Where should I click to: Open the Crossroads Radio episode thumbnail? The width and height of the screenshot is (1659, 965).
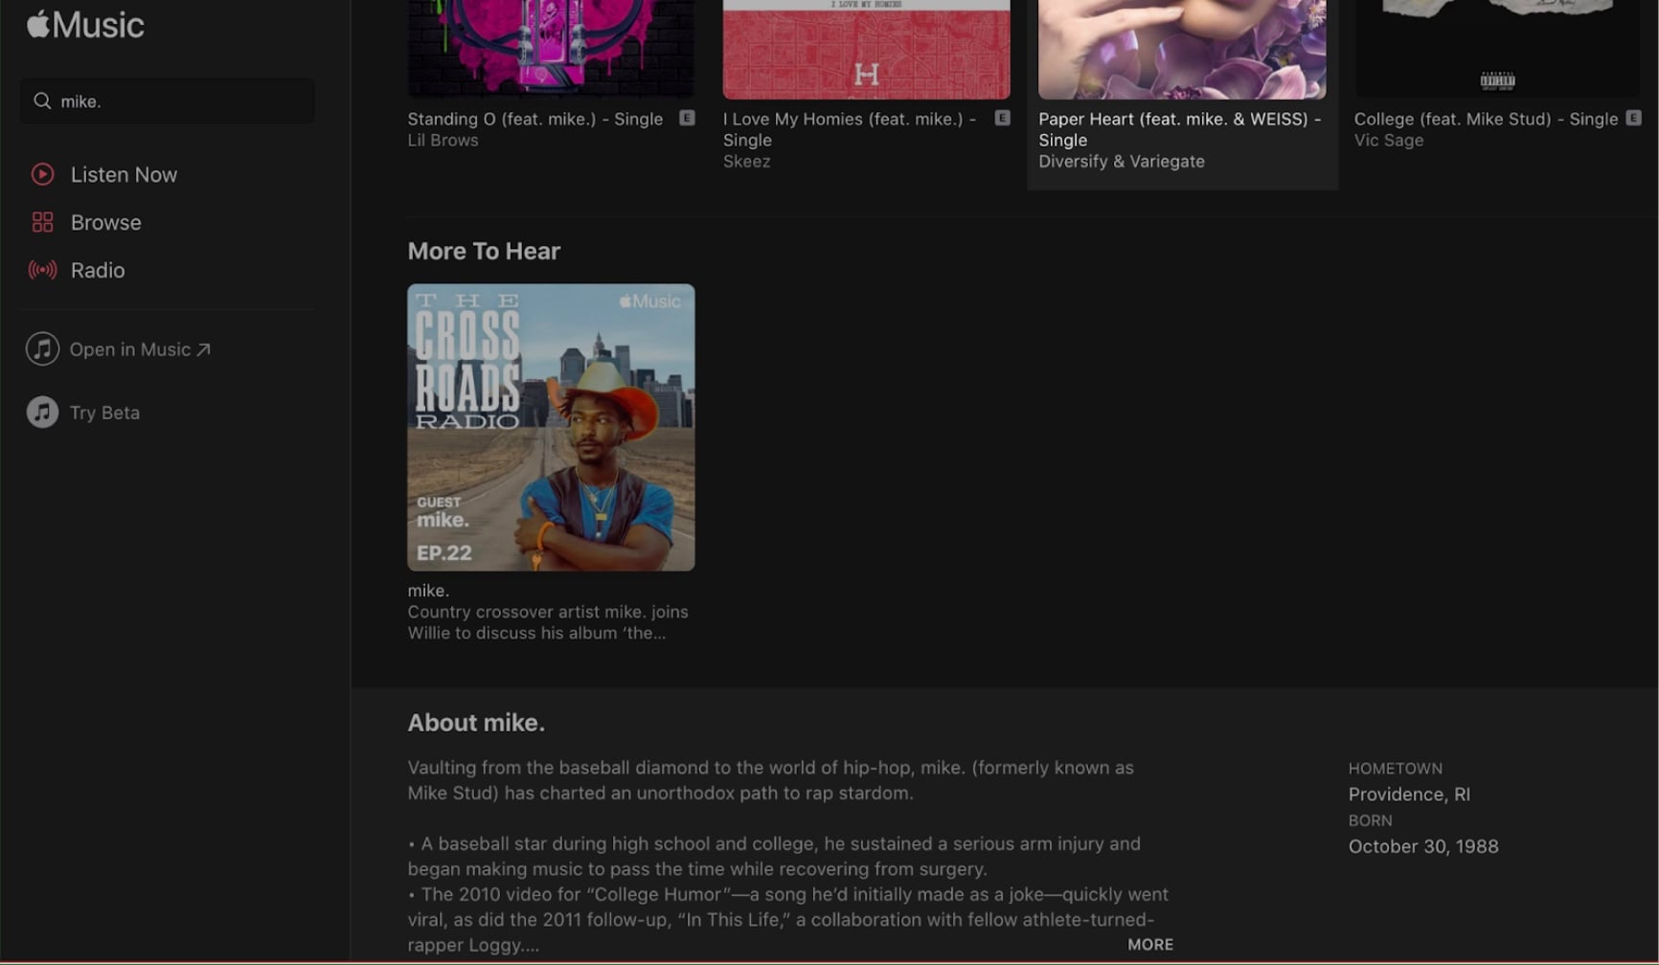click(551, 427)
